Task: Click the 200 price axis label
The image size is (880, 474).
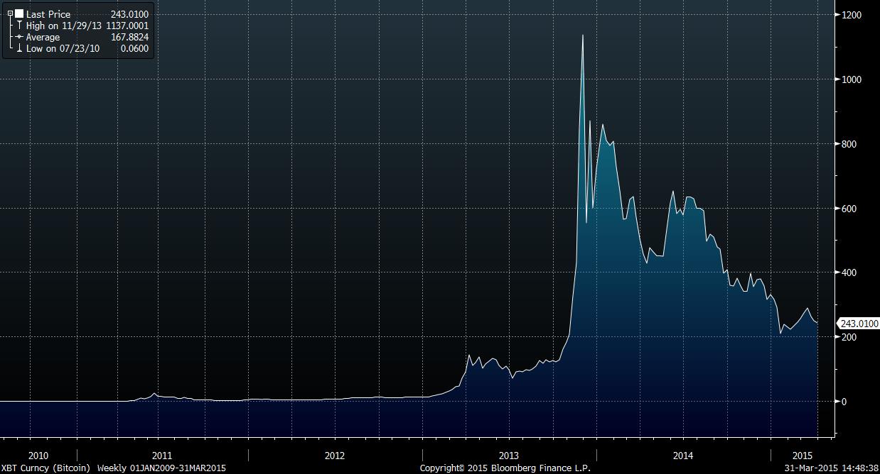Action: tap(849, 337)
